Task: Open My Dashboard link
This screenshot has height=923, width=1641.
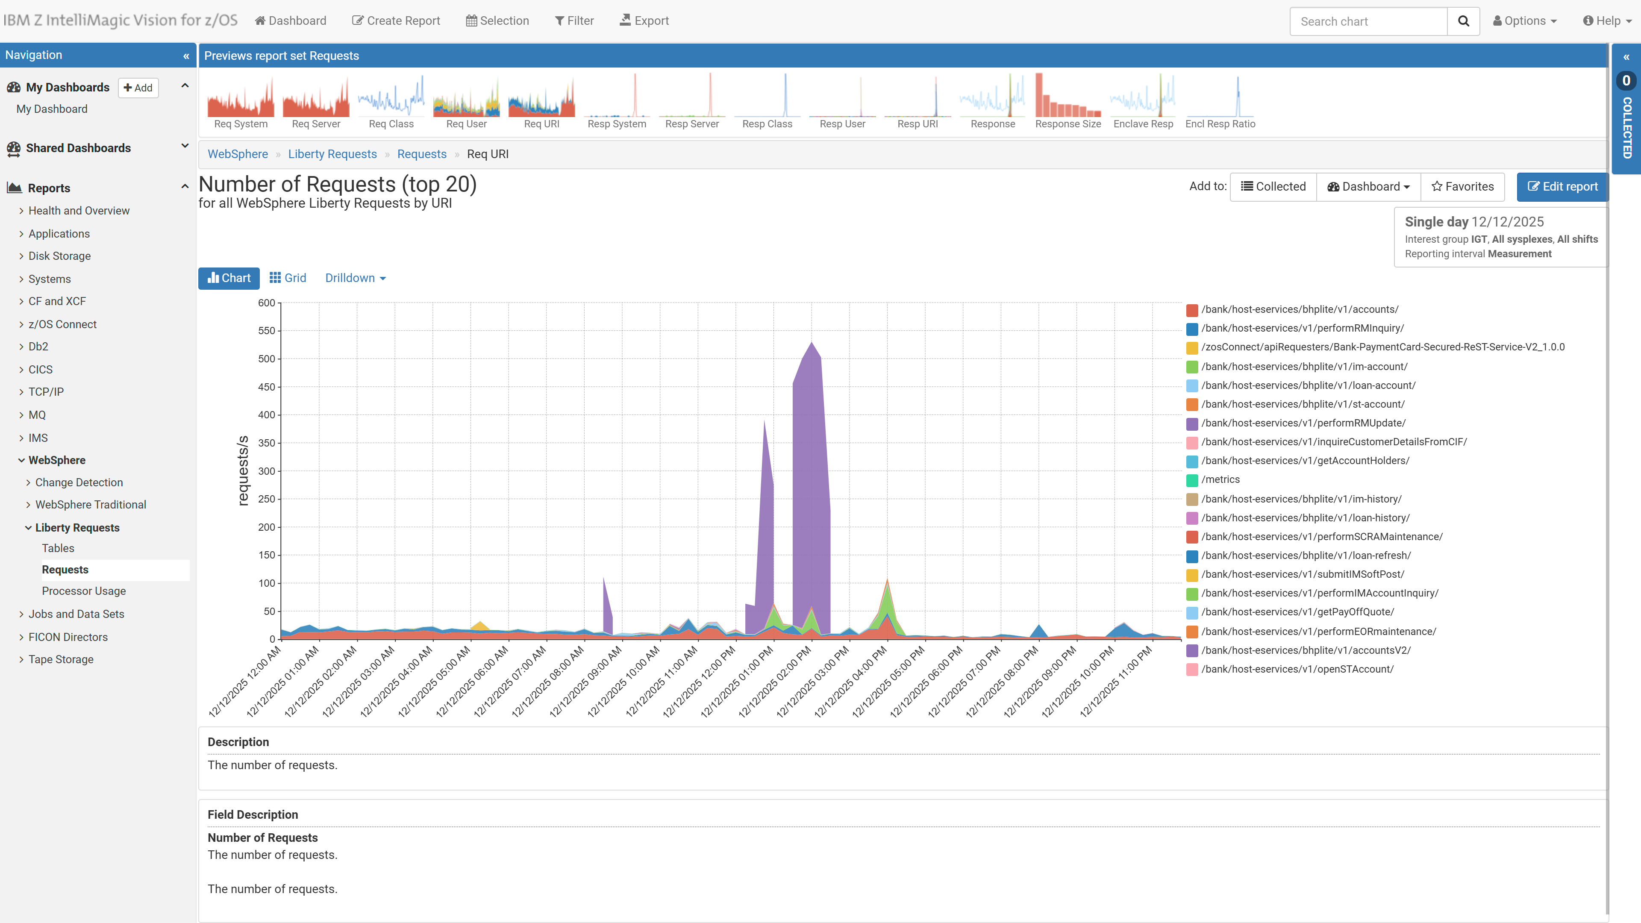Action: [x=52, y=109]
